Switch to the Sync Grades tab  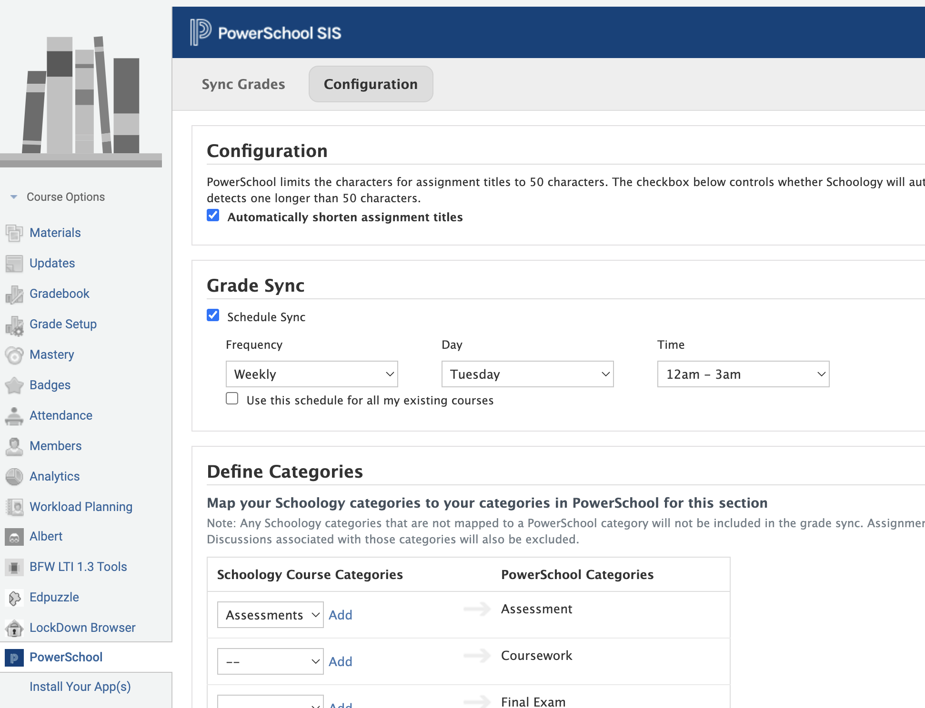(243, 84)
